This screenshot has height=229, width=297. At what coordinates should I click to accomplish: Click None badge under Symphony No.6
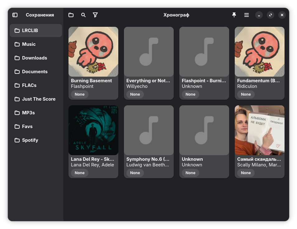[x=135, y=173]
